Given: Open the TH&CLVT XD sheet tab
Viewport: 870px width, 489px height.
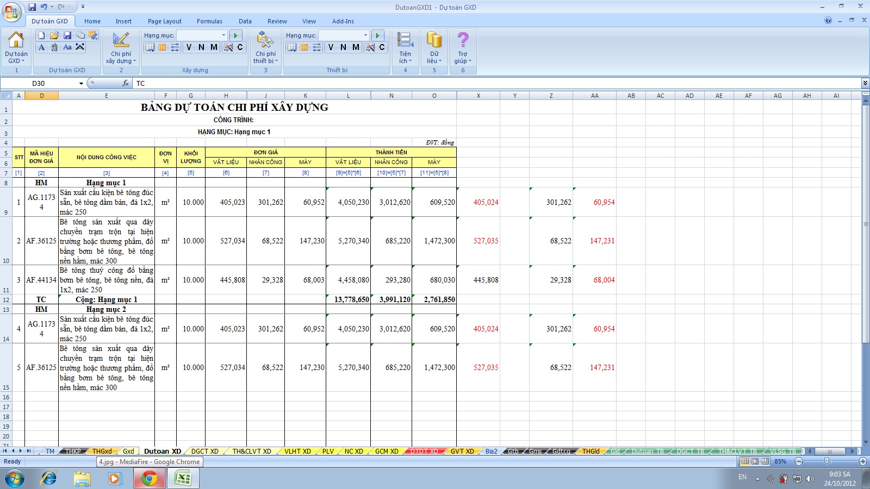Looking at the screenshot, I should (252, 452).
